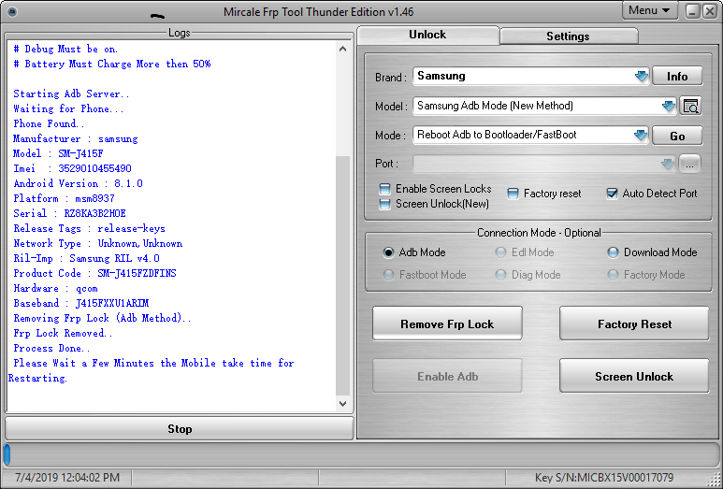The image size is (723, 489).
Task: Click the app icon in the title bar
Action: (x=12, y=12)
